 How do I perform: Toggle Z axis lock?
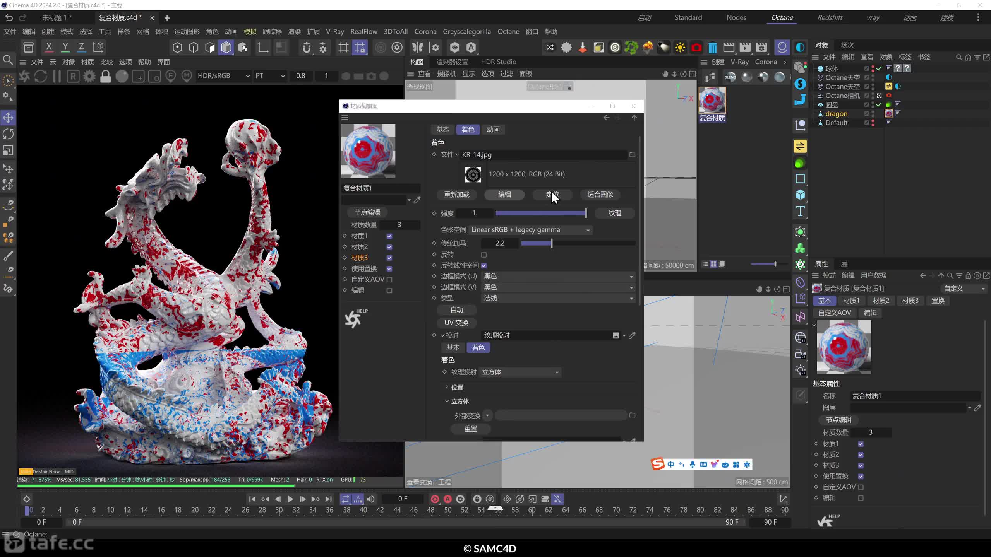81,47
